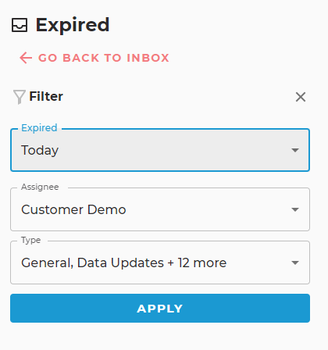The width and height of the screenshot is (328, 350).
Task: Open the Assignee dropdown
Action: pyautogui.click(x=160, y=209)
